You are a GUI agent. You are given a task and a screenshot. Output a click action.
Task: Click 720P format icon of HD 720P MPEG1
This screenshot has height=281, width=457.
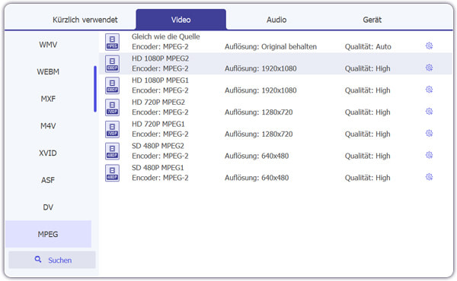click(x=112, y=129)
